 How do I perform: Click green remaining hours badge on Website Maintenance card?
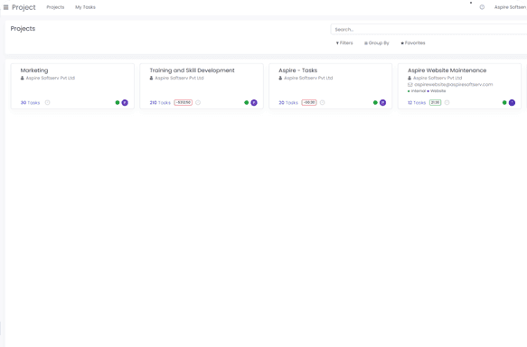pyautogui.click(x=435, y=102)
